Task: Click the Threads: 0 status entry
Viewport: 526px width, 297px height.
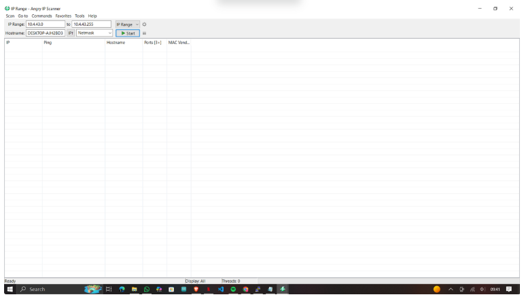Action: coord(231,281)
